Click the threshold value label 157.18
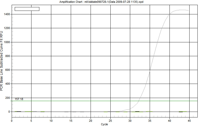 19,99
